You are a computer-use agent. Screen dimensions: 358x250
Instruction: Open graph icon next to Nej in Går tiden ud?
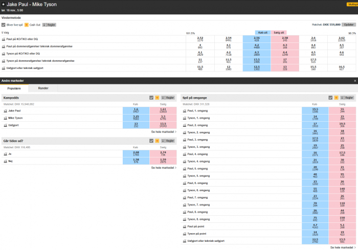[x=6, y=161]
